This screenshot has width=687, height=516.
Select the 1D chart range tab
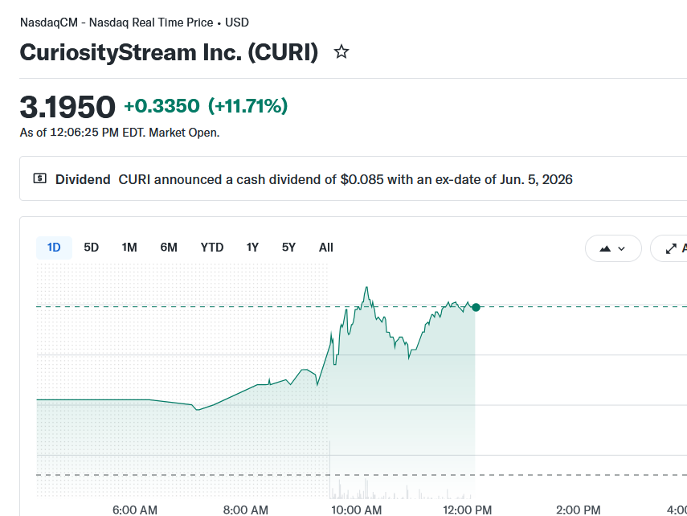pyautogui.click(x=54, y=248)
